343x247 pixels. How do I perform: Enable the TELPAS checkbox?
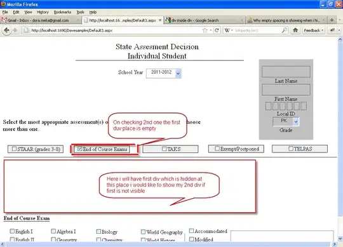[291, 149]
